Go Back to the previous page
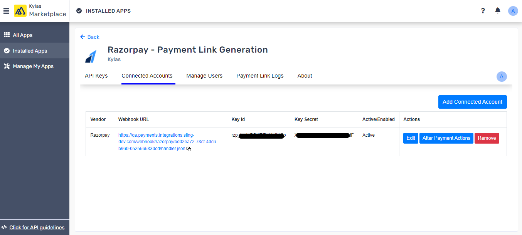Screen dimensions: 522x235 click(90, 37)
